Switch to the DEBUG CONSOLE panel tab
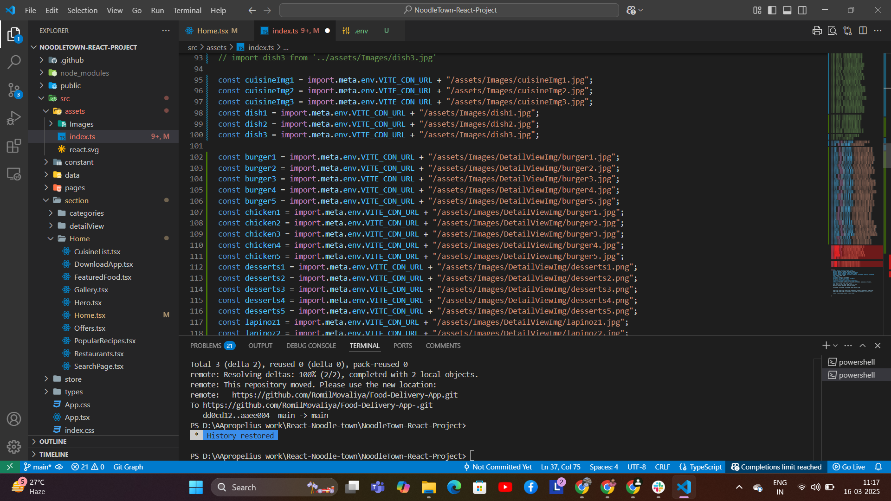 point(311,346)
